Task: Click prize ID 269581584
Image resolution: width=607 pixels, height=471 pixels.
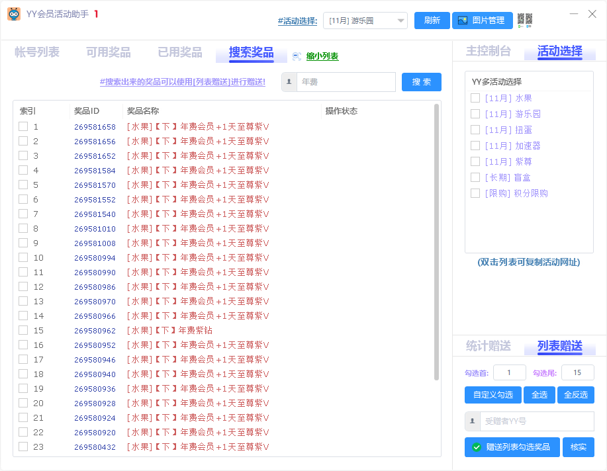Action: coord(95,171)
